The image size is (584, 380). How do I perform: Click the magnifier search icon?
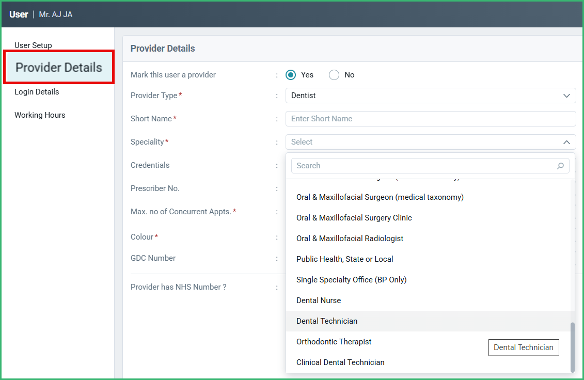pos(560,166)
